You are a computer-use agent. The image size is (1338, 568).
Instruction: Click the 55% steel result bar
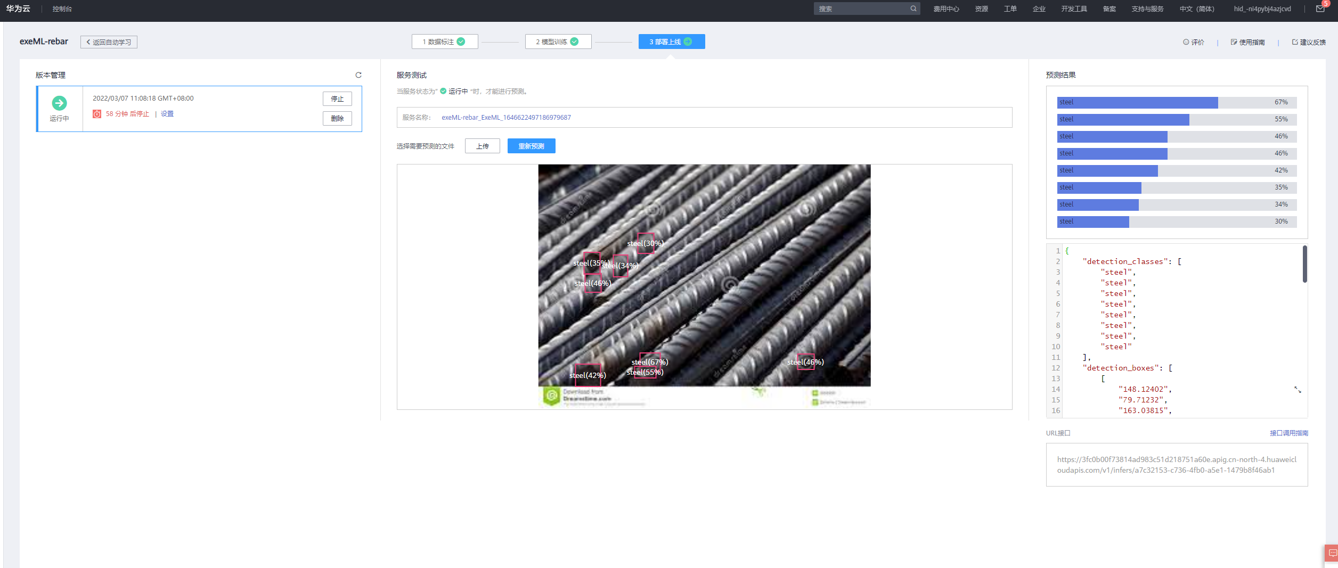click(1177, 120)
